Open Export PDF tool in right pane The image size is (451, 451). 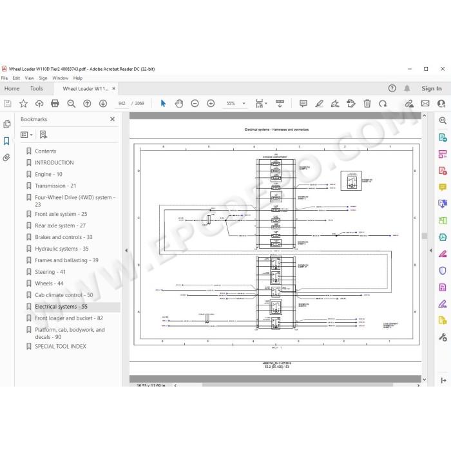pyautogui.click(x=443, y=137)
